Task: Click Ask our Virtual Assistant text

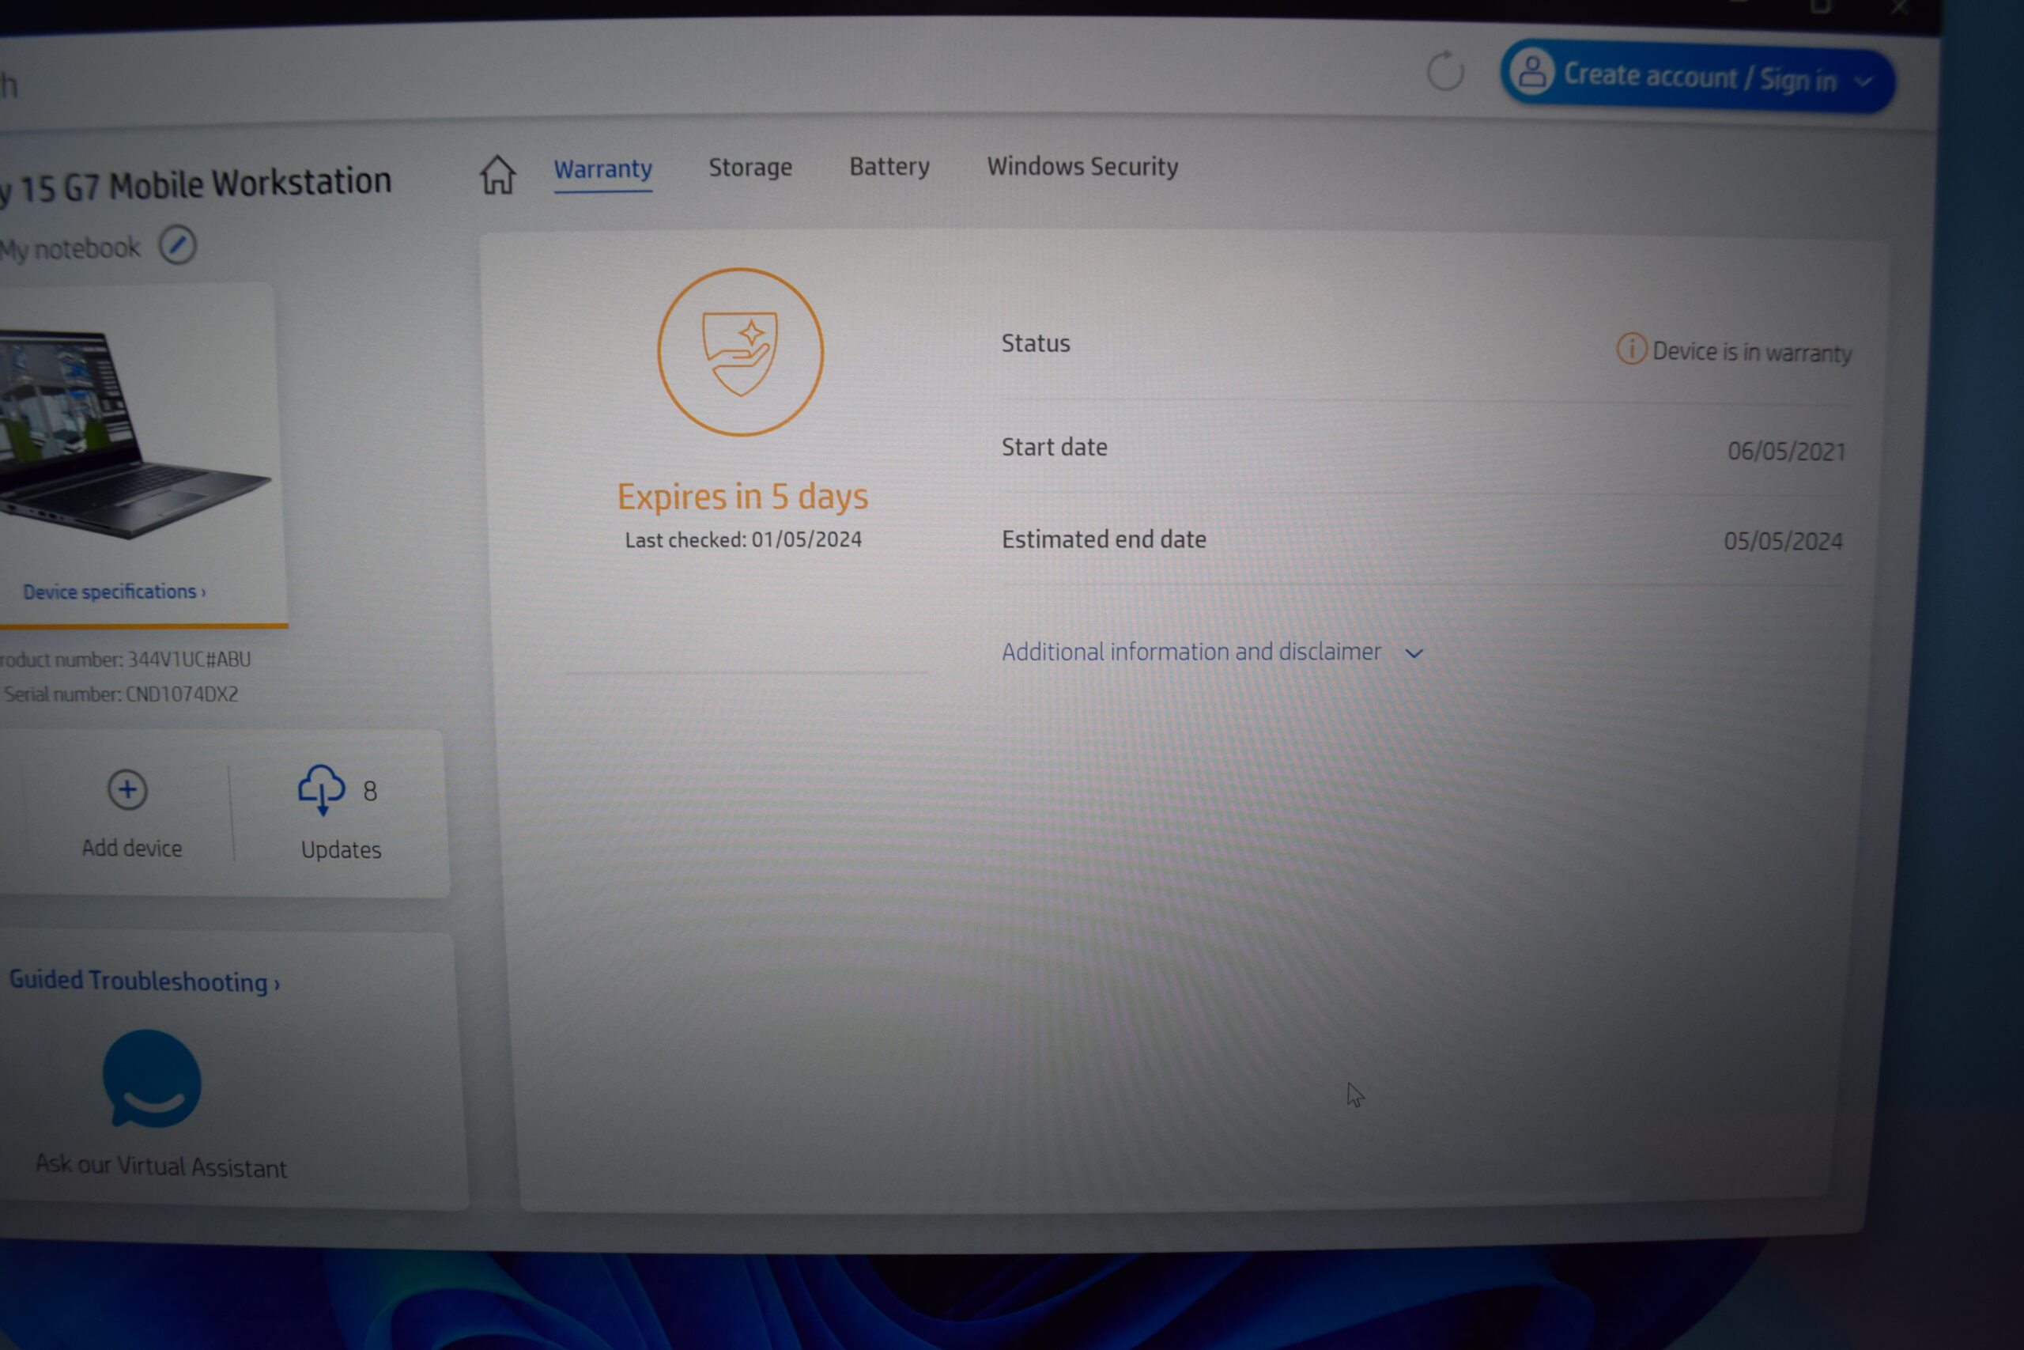Action: pos(161,1166)
